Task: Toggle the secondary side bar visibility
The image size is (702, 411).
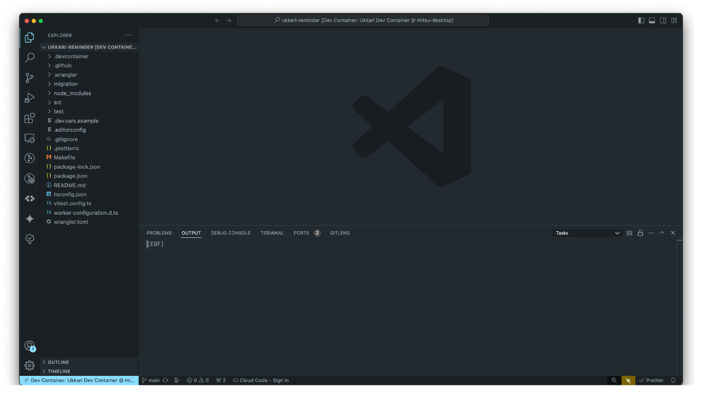Action: tap(663, 21)
